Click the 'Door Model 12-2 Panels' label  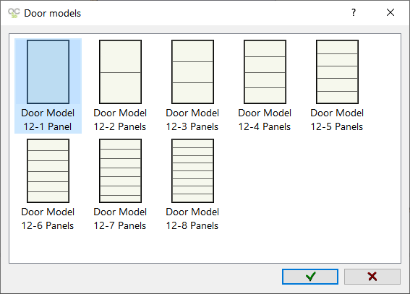pos(120,120)
